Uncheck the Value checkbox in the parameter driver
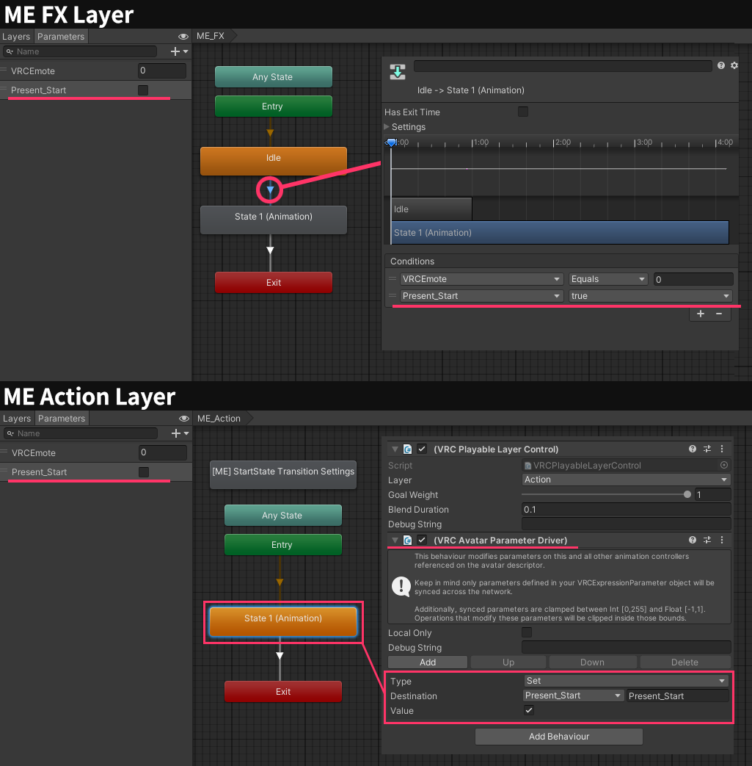The height and width of the screenshot is (766, 752). (x=530, y=710)
